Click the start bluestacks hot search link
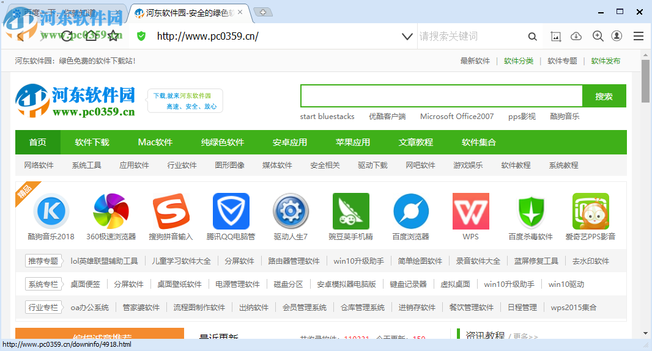The width and height of the screenshot is (652, 351). (327, 117)
